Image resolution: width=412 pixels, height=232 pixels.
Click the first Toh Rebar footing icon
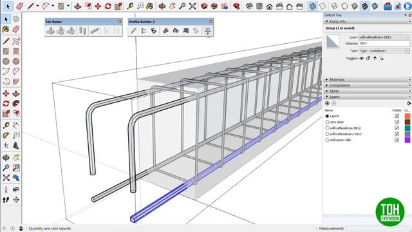point(50,31)
